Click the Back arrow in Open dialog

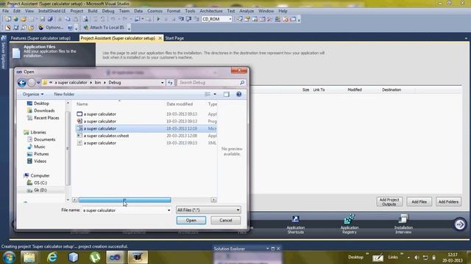click(21, 83)
